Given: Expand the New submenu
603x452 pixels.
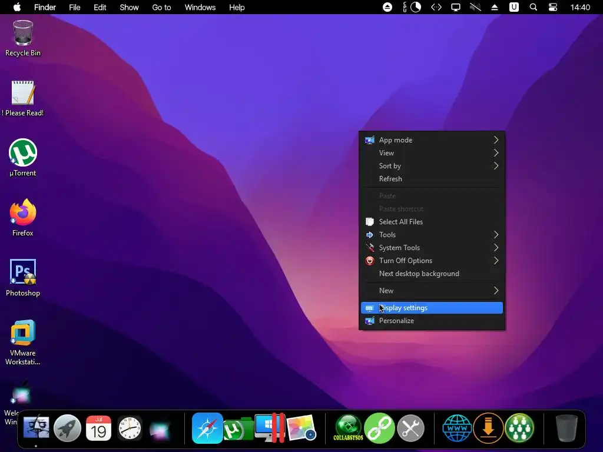Looking at the screenshot, I should [432, 291].
